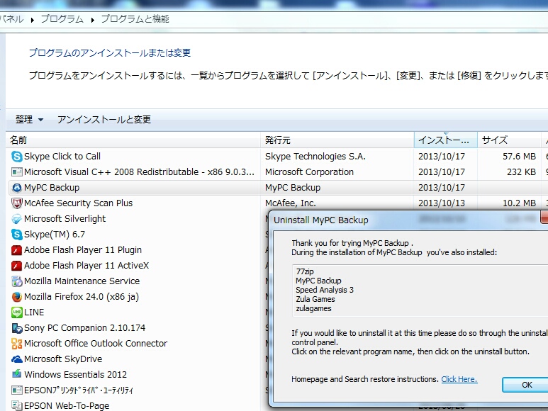Click the MyPC Backup program icon

pos(17,188)
